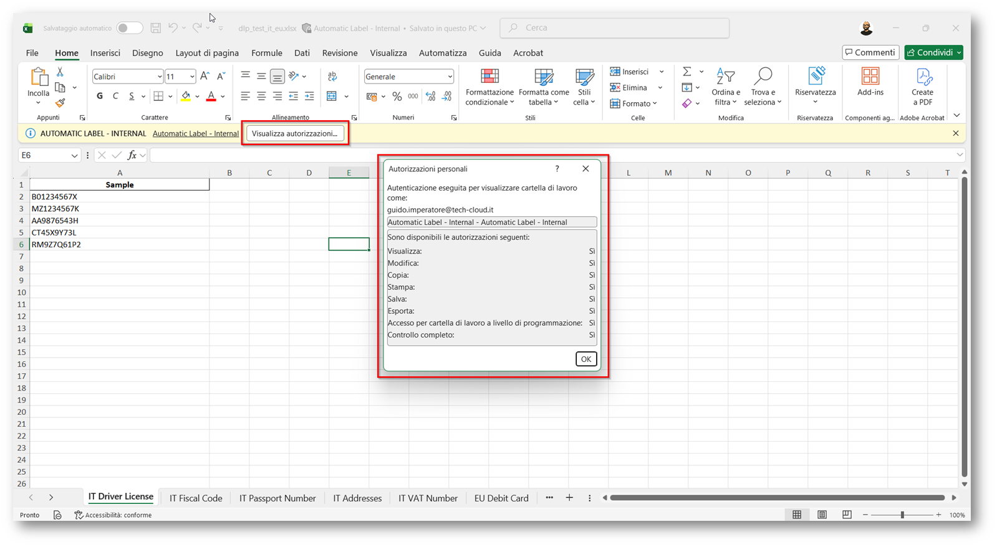Expand the E6 Name Box dropdown
Image resolution: width=997 pixels, height=547 pixels.
[x=74, y=156]
